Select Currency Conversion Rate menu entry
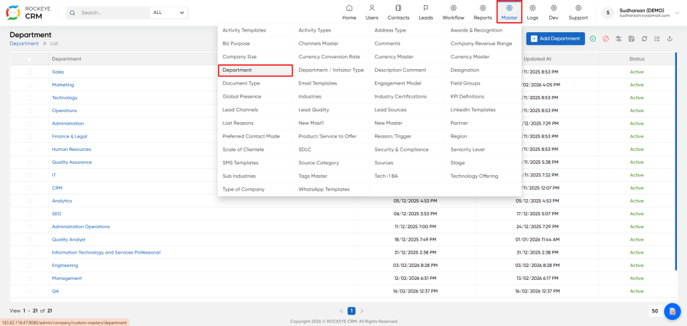687x326 pixels. [329, 57]
